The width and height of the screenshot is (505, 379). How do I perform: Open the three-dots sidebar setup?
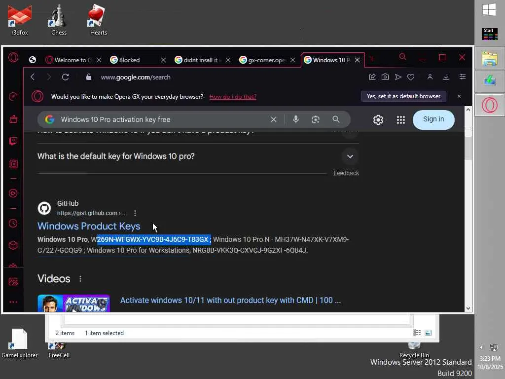13,302
